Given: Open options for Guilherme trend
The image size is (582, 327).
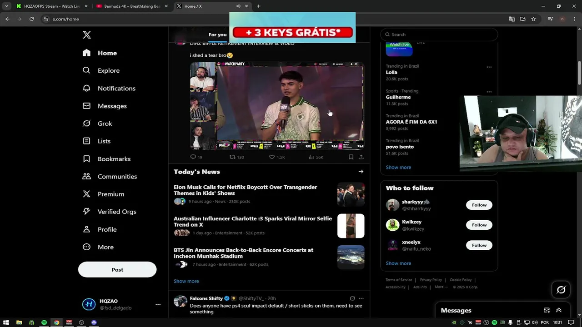Looking at the screenshot, I should [x=489, y=92].
